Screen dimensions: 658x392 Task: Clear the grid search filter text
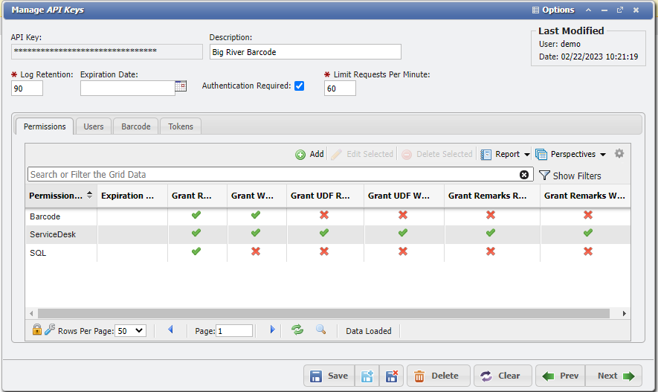coord(524,175)
